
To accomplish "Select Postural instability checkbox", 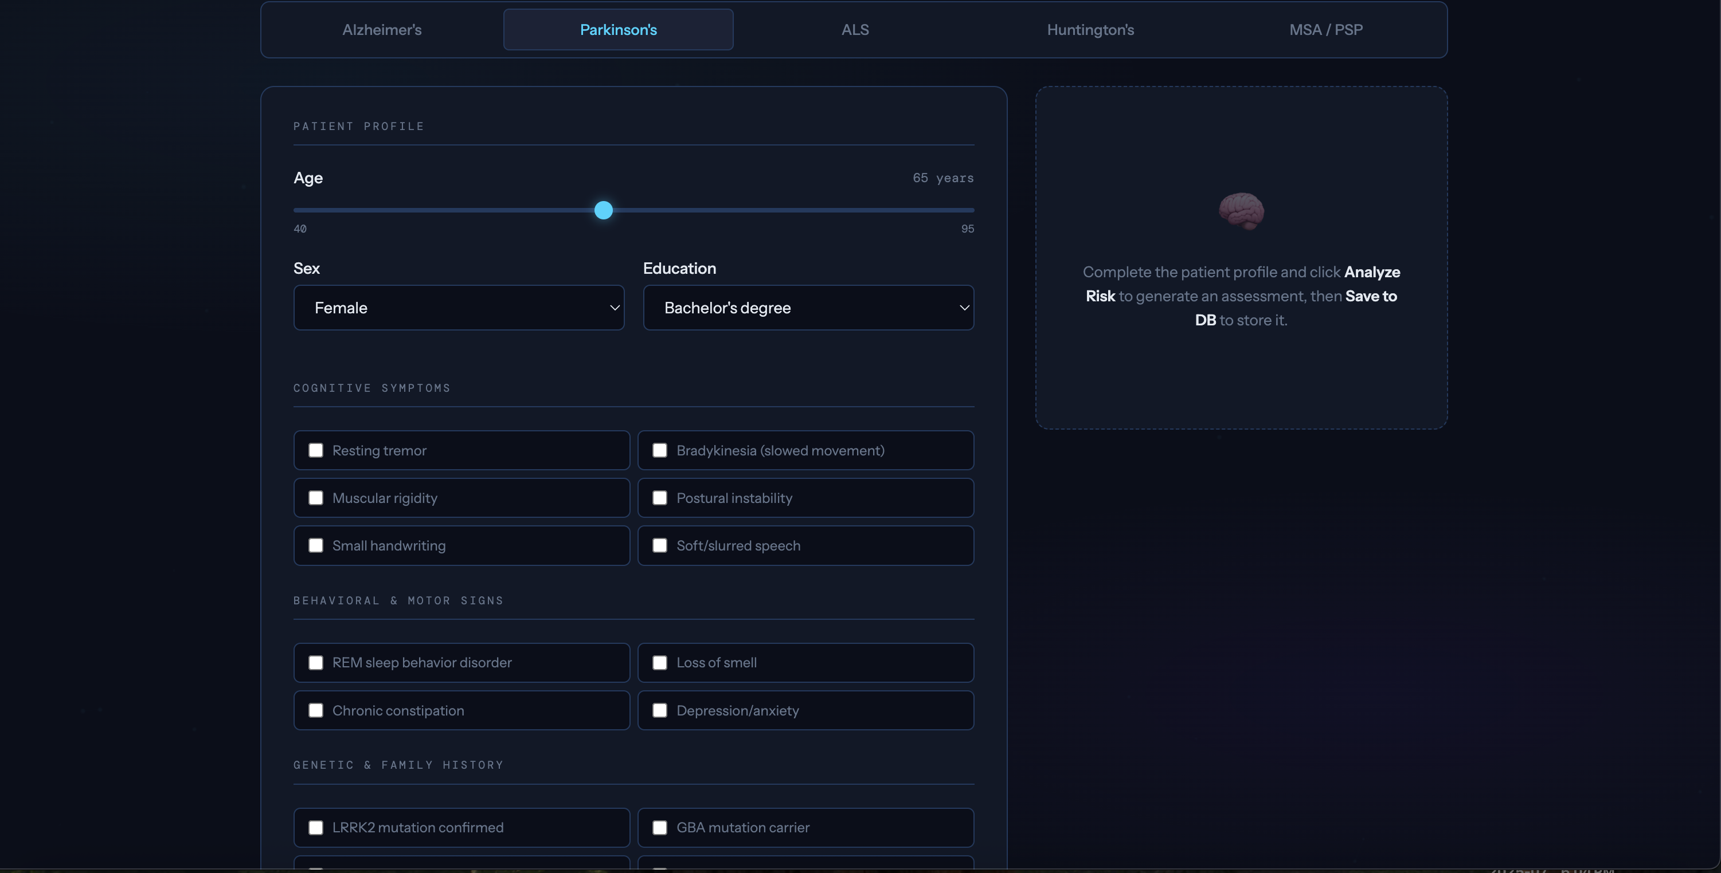I will click(659, 498).
